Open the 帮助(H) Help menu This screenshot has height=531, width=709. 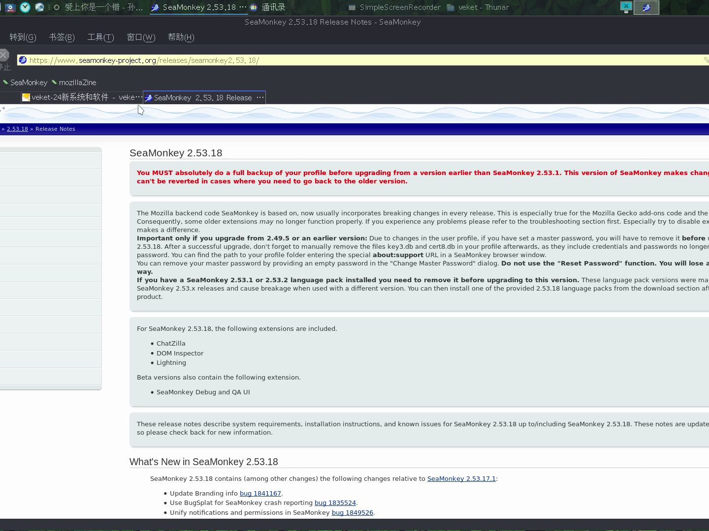click(x=181, y=37)
